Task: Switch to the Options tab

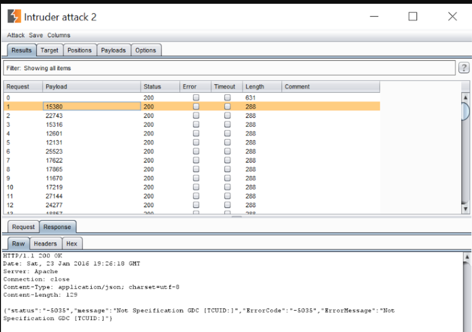Action: 146,50
